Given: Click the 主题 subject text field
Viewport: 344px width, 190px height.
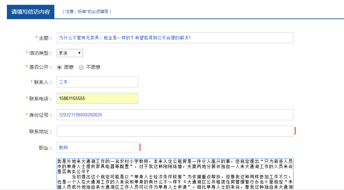Looking at the screenshot, I should tap(175, 38).
